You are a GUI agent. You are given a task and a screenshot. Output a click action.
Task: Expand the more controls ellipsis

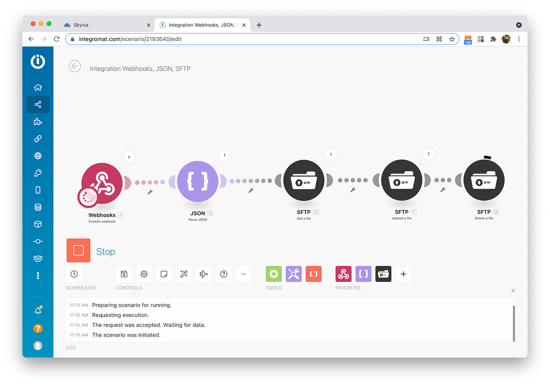[244, 274]
